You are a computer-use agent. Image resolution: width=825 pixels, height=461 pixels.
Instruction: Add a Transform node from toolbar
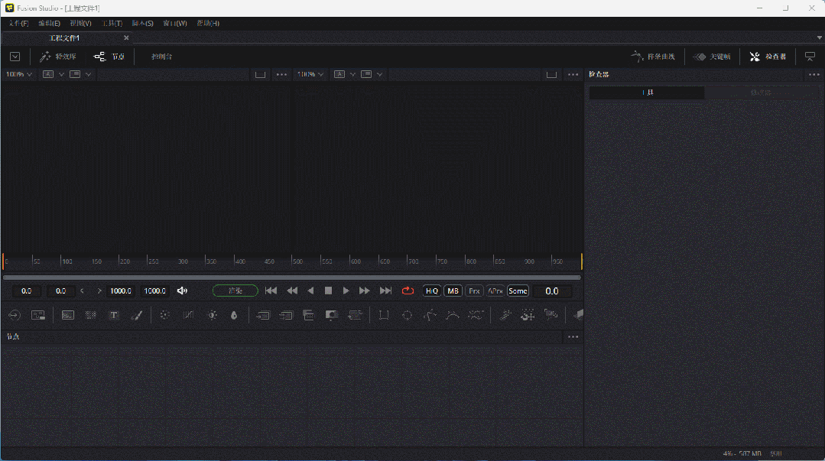click(x=355, y=315)
